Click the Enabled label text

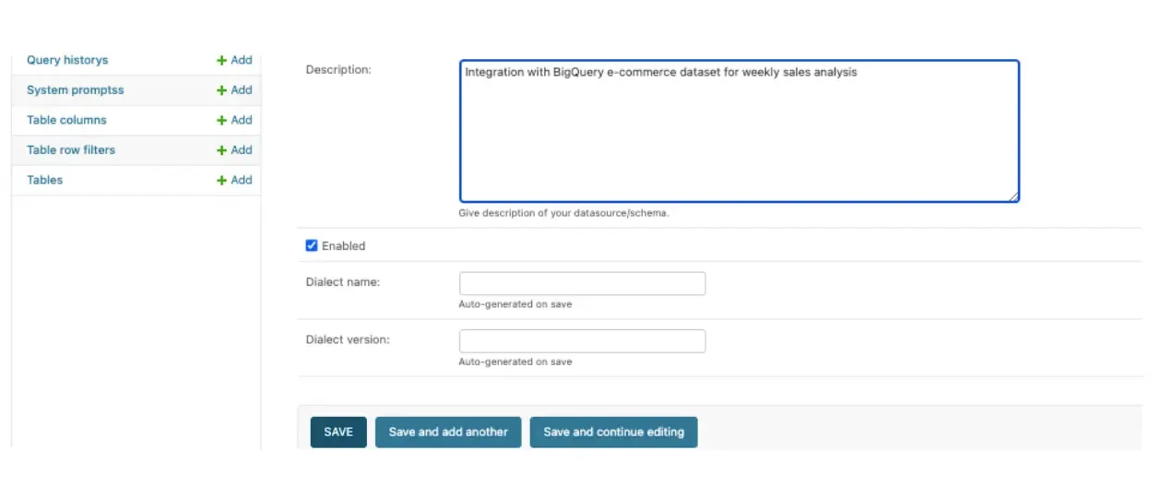point(343,246)
